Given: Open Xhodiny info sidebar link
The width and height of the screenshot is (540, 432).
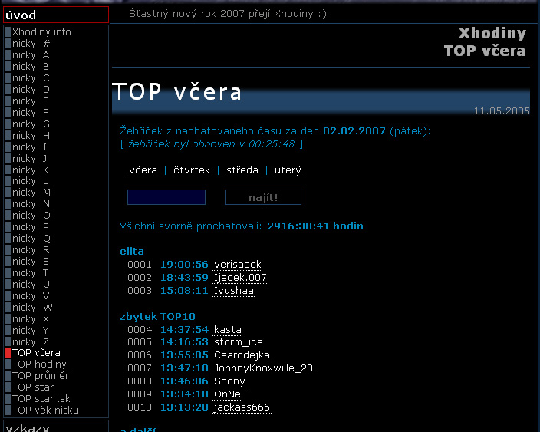Looking at the screenshot, I should pos(41,32).
